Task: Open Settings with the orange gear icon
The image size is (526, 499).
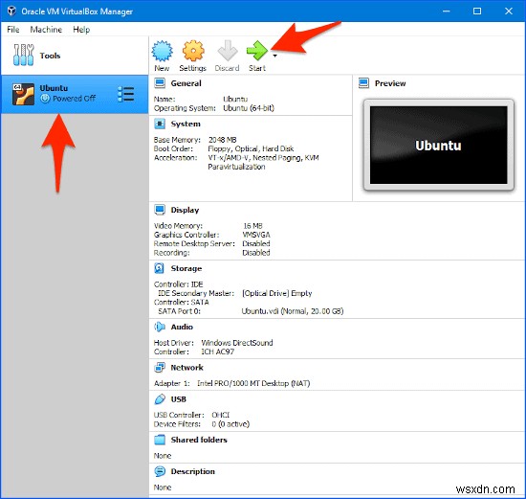Action: (193, 51)
